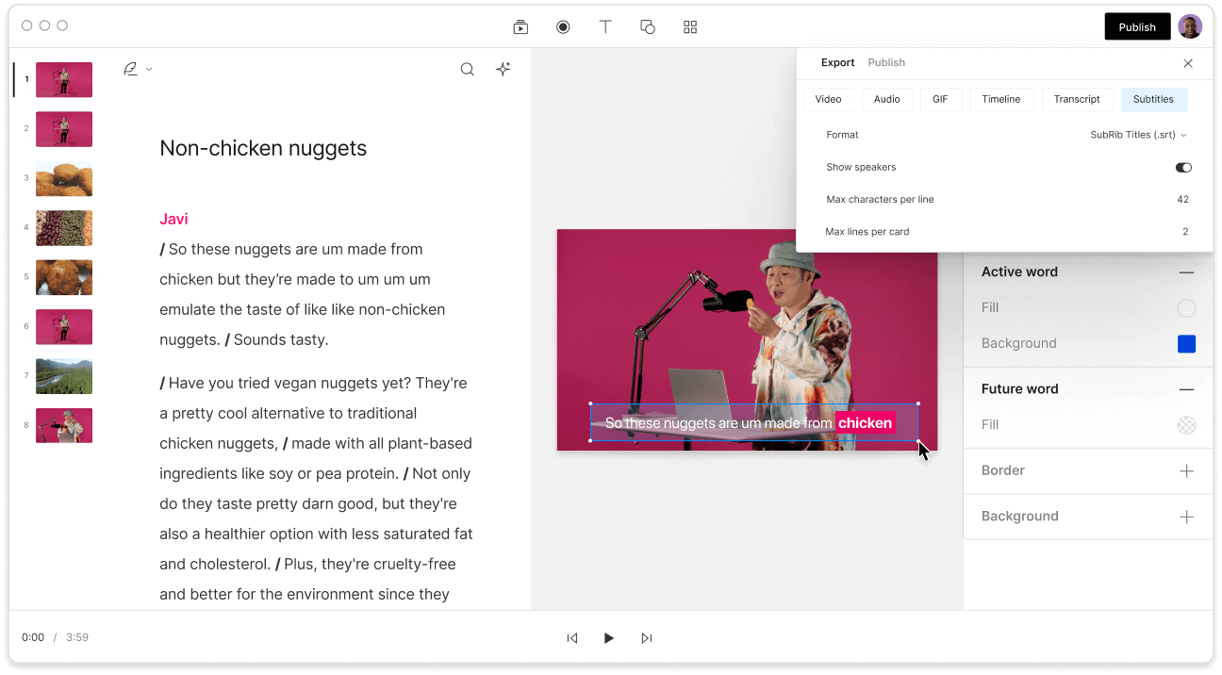Open the SubRip Titles format dropdown
The height and width of the screenshot is (675, 1222).
click(1138, 135)
